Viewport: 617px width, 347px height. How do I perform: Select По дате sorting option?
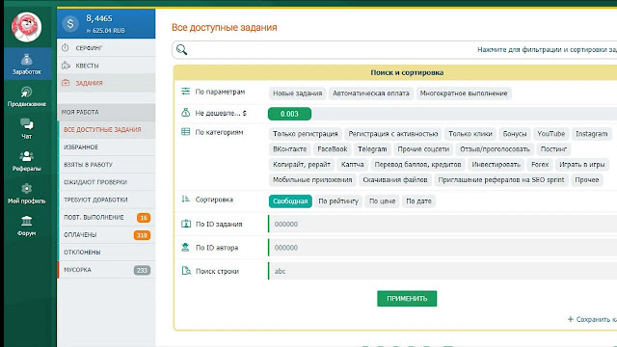pyautogui.click(x=418, y=201)
